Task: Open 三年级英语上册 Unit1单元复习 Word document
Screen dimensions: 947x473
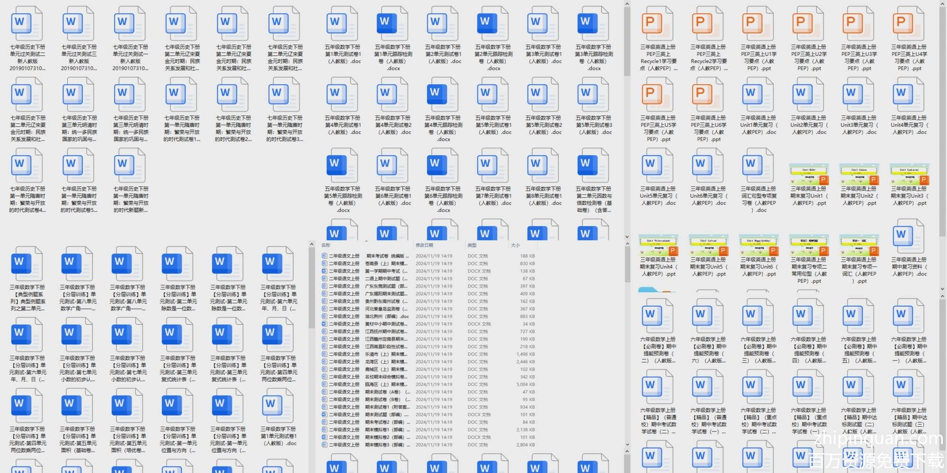Action: point(758,95)
